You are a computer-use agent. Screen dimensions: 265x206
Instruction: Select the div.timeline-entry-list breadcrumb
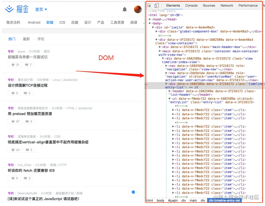(224, 201)
